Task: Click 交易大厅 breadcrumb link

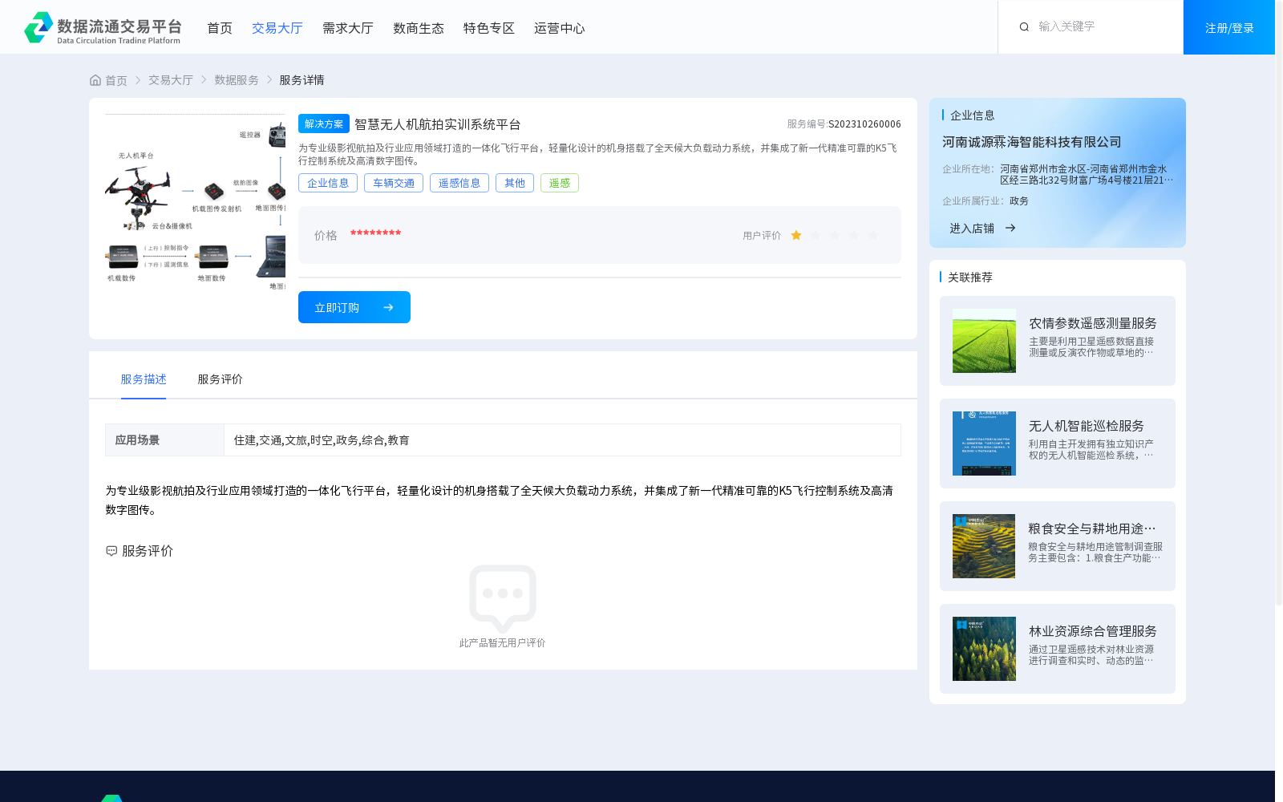Action: (171, 80)
